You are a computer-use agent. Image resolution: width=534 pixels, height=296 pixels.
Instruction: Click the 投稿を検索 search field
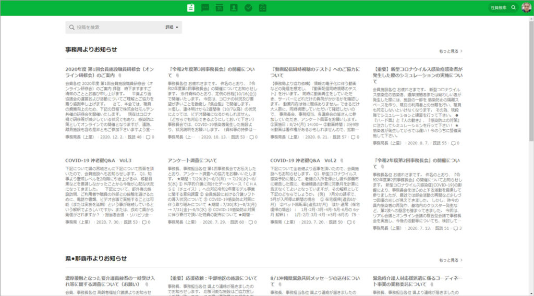[x=117, y=27]
